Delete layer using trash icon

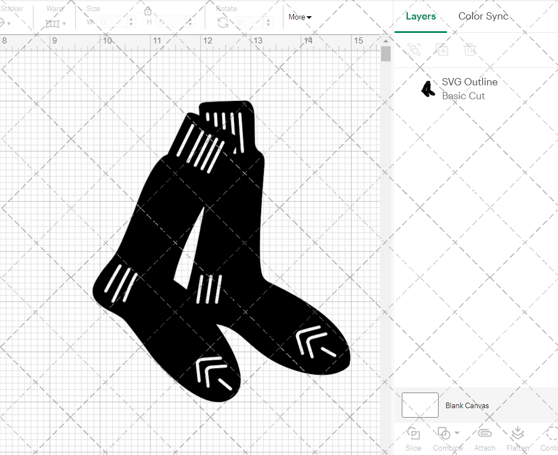470,50
